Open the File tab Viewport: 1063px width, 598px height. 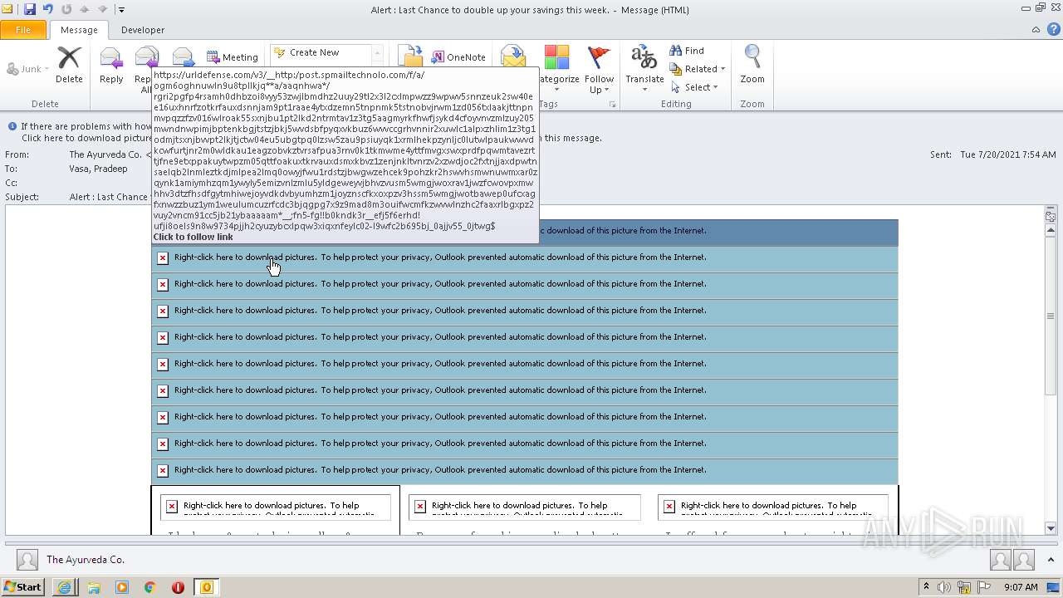click(x=23, y=30)
